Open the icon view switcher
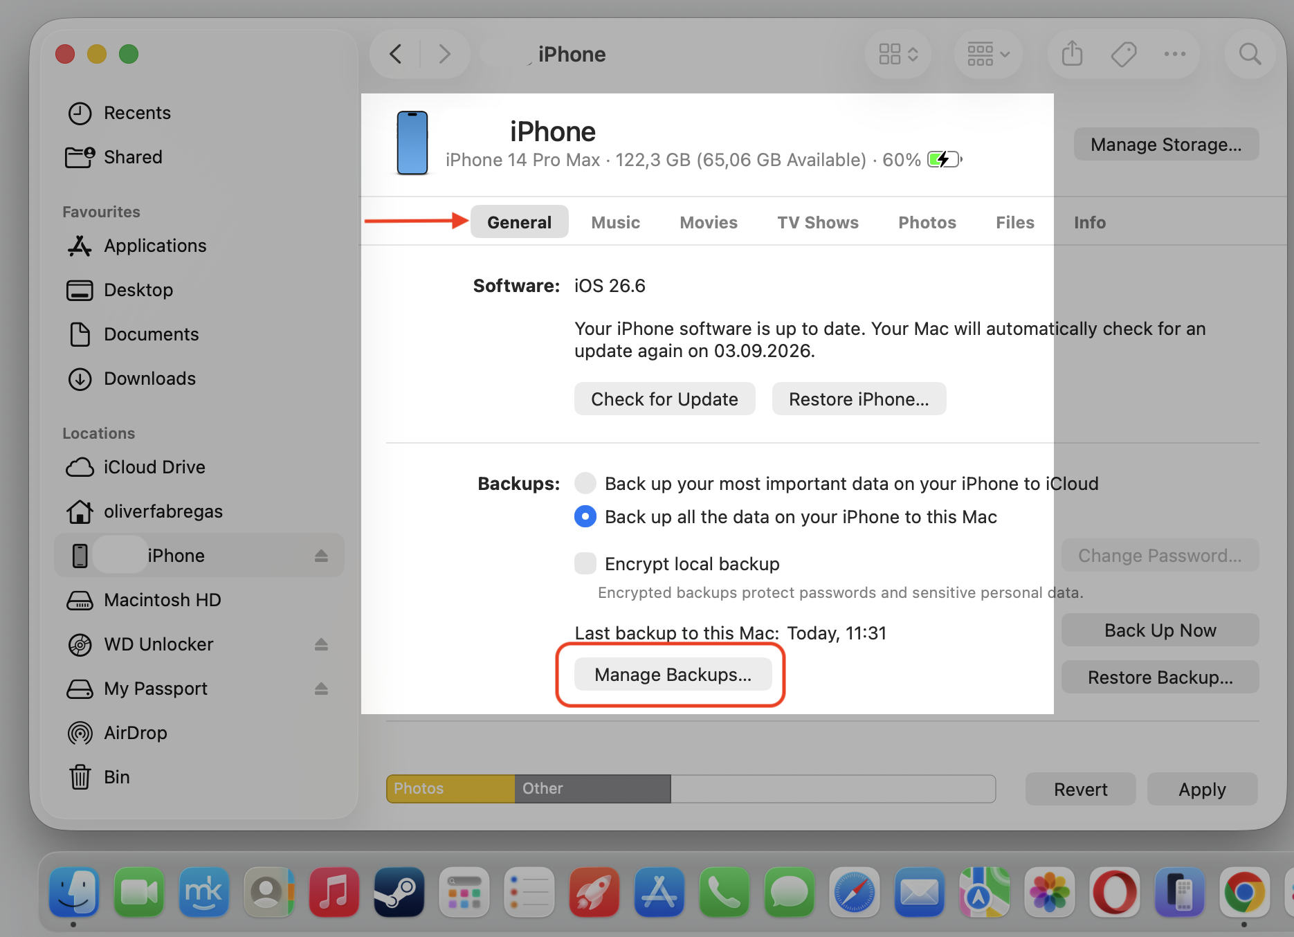This screenshot has width=1294, height=937. (x=898, y=54)
